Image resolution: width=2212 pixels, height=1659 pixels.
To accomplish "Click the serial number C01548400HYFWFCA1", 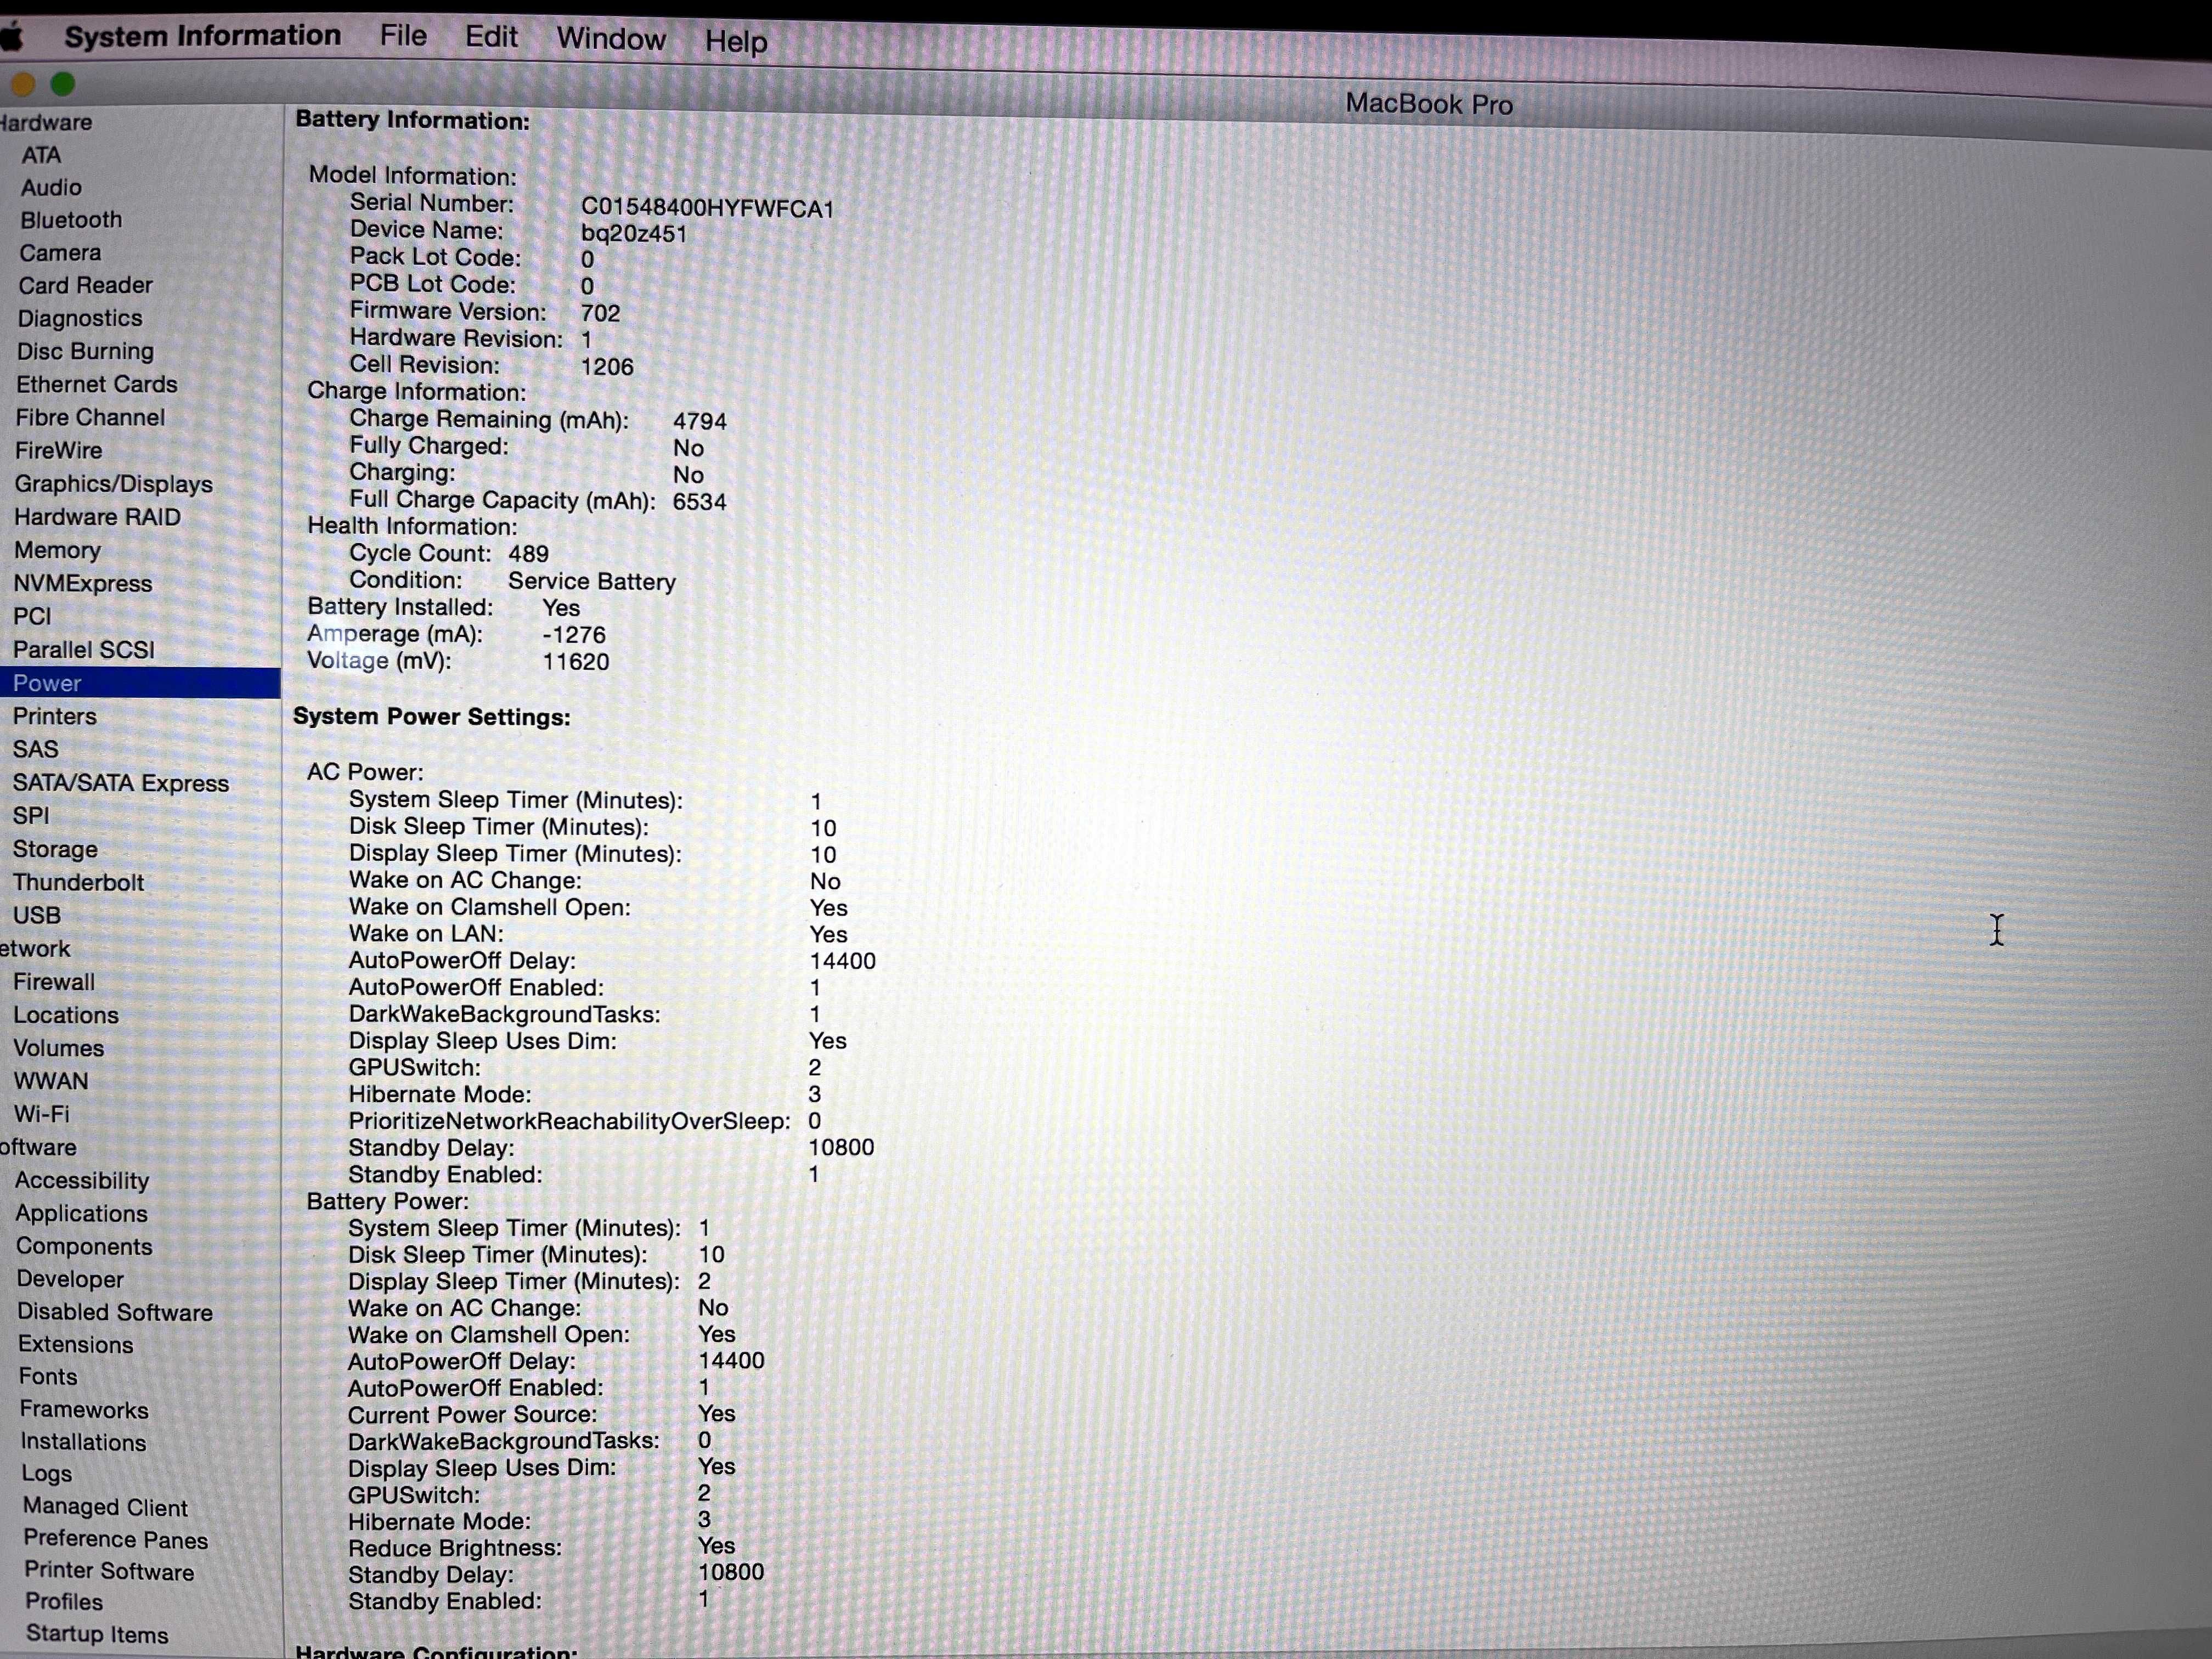I will point(707,208).
